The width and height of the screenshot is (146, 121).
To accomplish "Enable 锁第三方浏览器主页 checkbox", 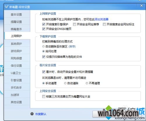I will click(x=44, y=96).
